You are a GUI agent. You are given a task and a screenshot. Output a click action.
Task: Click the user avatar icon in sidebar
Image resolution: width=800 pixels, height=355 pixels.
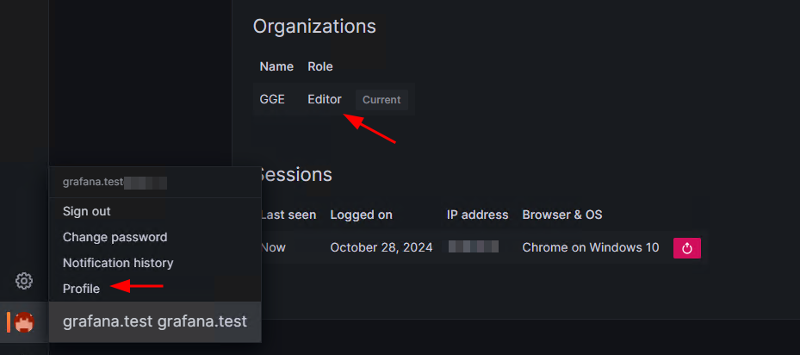click(24, 321)
